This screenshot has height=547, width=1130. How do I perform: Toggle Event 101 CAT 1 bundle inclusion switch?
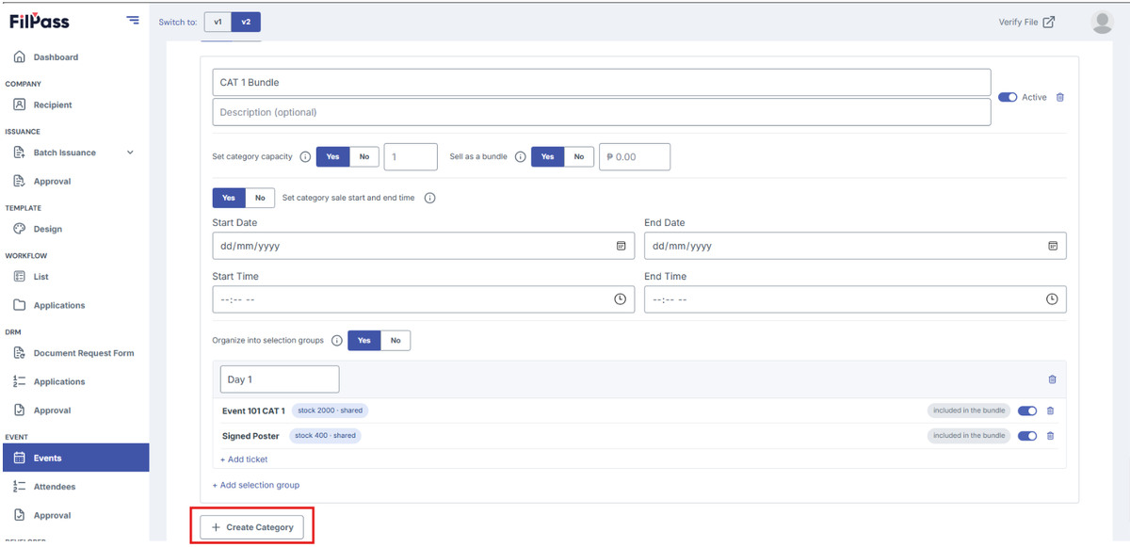pos(1027,410)
